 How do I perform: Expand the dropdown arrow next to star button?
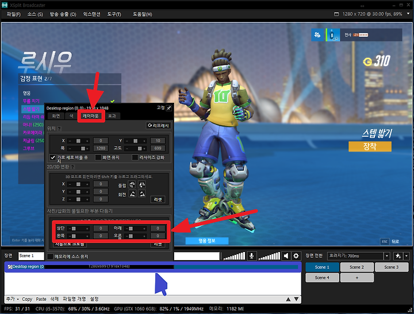coord(407,255)
